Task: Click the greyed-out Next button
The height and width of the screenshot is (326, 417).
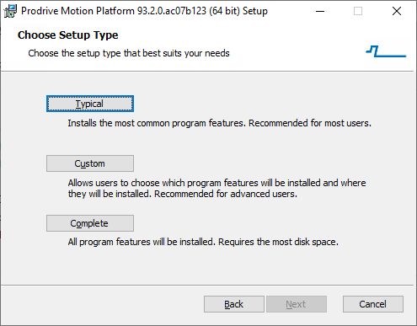Action: tap(297, 304)
